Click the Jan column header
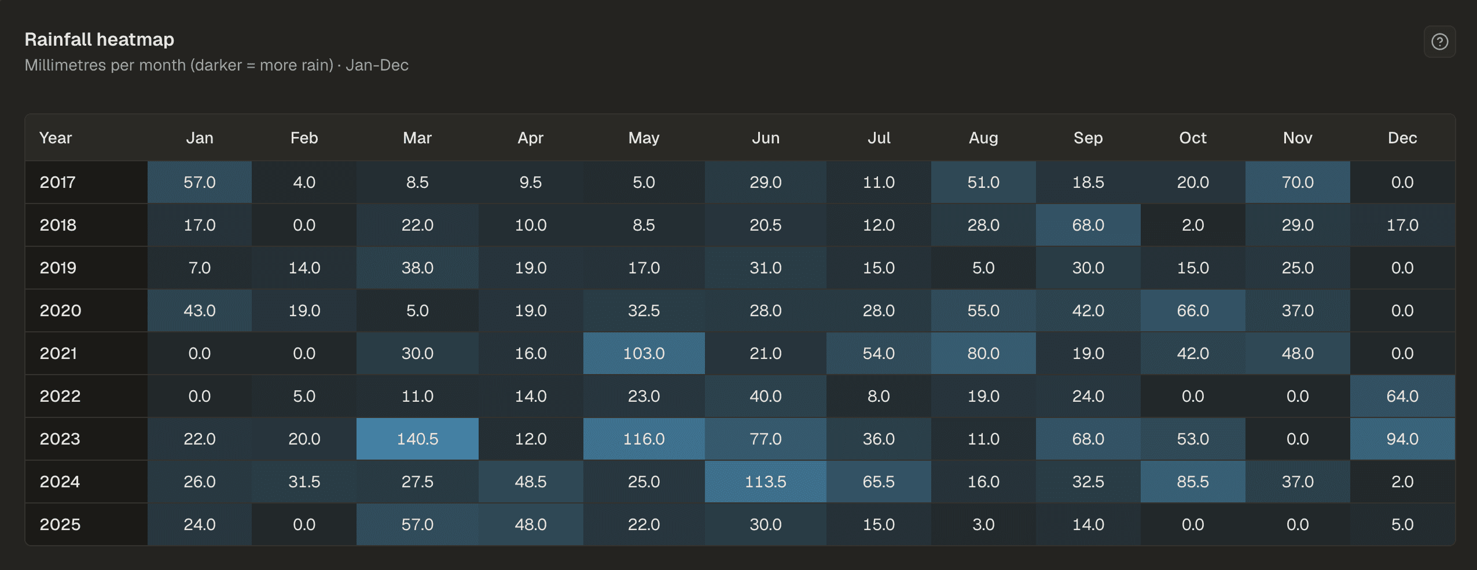This screenshot has width=1477, height=570. [200, 138]
